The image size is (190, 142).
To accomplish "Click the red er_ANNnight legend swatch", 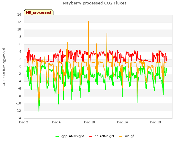I will coord(90,137).
